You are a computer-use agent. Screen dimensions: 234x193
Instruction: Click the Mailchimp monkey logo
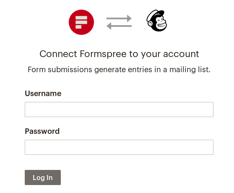(x=156, y=21)
